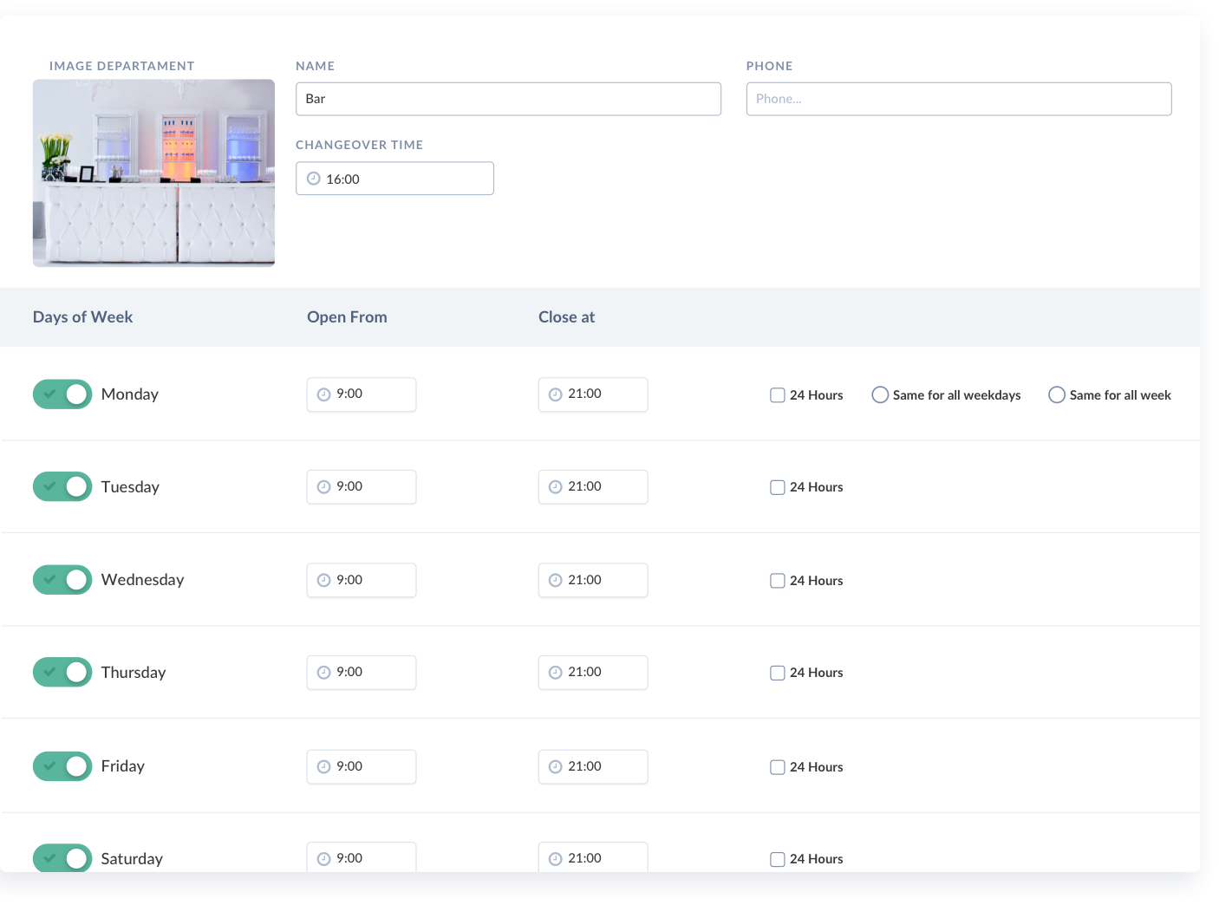Open Thursday's 9:00 opening time field

[x=362, y=673]
